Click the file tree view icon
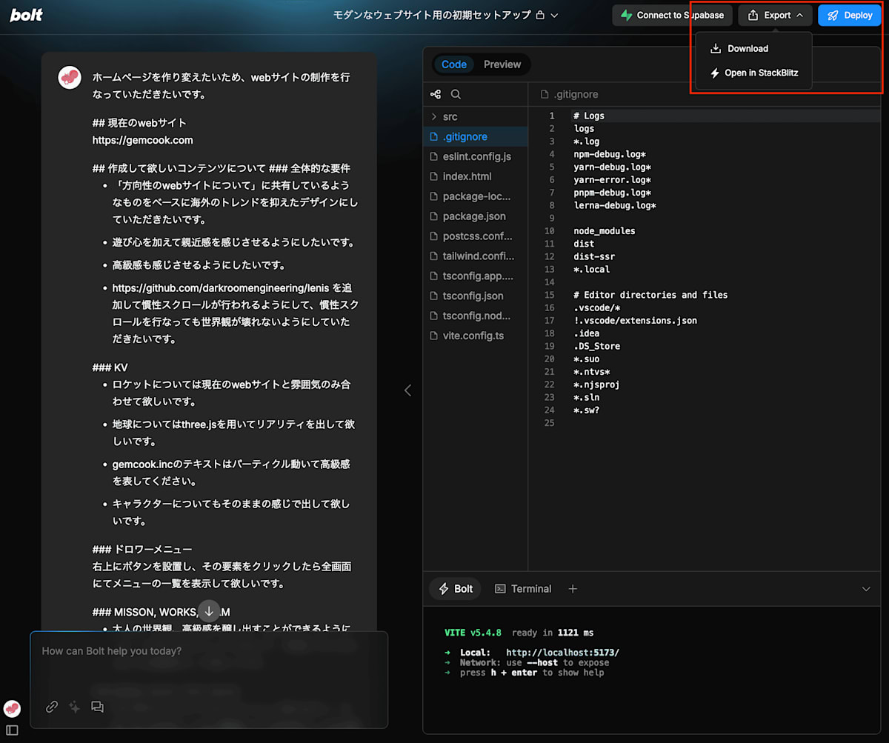The height and width of the screenshot is (743, 889). click(436, 94)
